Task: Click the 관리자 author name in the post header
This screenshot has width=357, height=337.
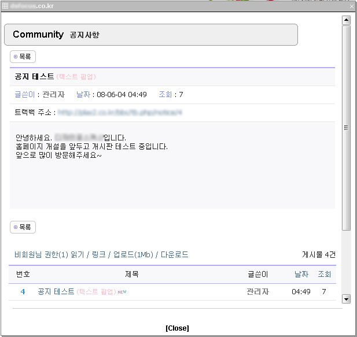Action: coord(54,94)
